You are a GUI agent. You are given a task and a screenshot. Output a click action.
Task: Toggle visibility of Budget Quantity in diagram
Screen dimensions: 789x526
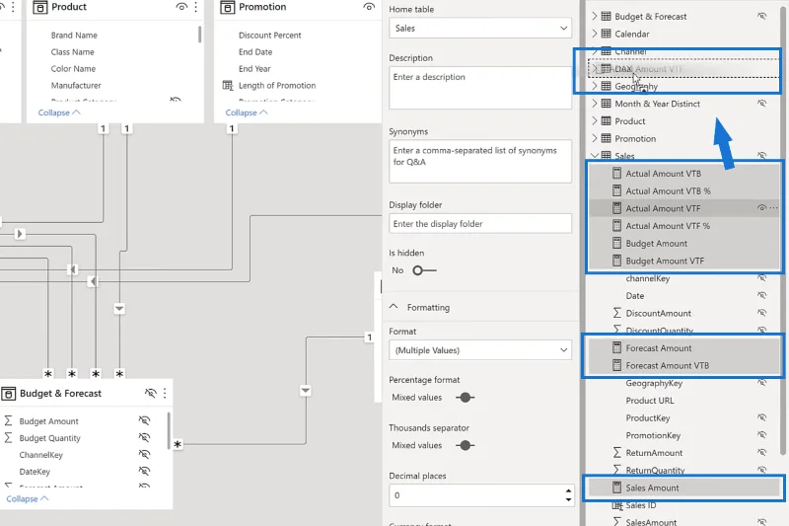point(144,437)
